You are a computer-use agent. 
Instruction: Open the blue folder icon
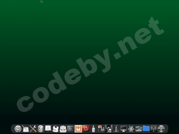coord(146,129)
